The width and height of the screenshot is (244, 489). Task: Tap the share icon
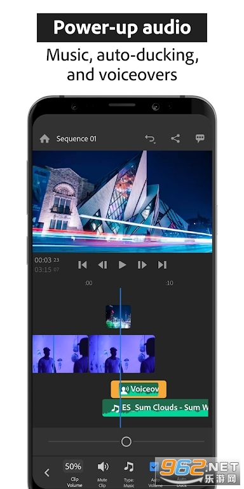pos(175,138)
